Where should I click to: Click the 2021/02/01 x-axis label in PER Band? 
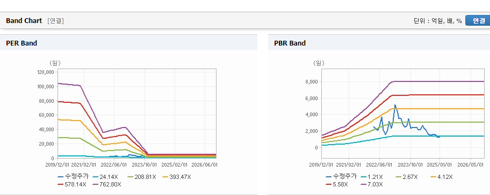pos(84,164)
